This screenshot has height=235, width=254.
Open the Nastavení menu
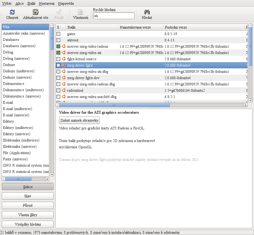pos(47,3)
